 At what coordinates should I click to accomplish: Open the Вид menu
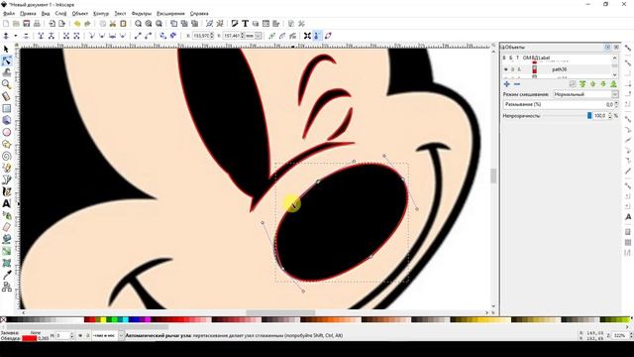coord(46,13)
